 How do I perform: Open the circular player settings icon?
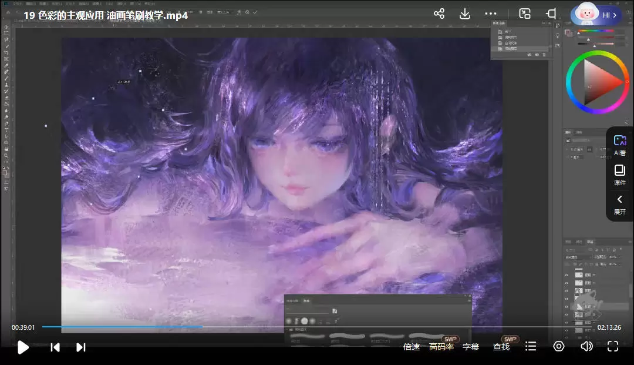559,346
